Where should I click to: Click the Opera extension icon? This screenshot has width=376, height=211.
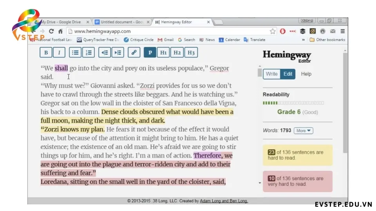282,31
